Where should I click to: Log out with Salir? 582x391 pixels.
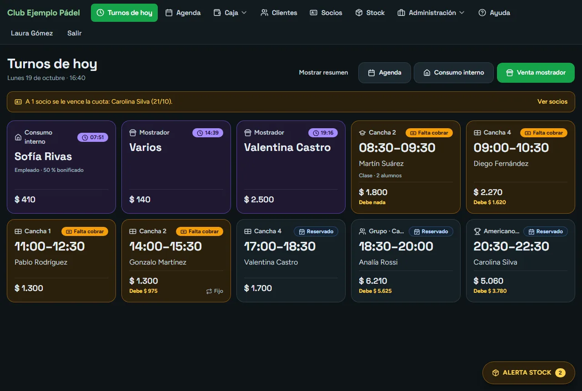[x=75, y=33]
